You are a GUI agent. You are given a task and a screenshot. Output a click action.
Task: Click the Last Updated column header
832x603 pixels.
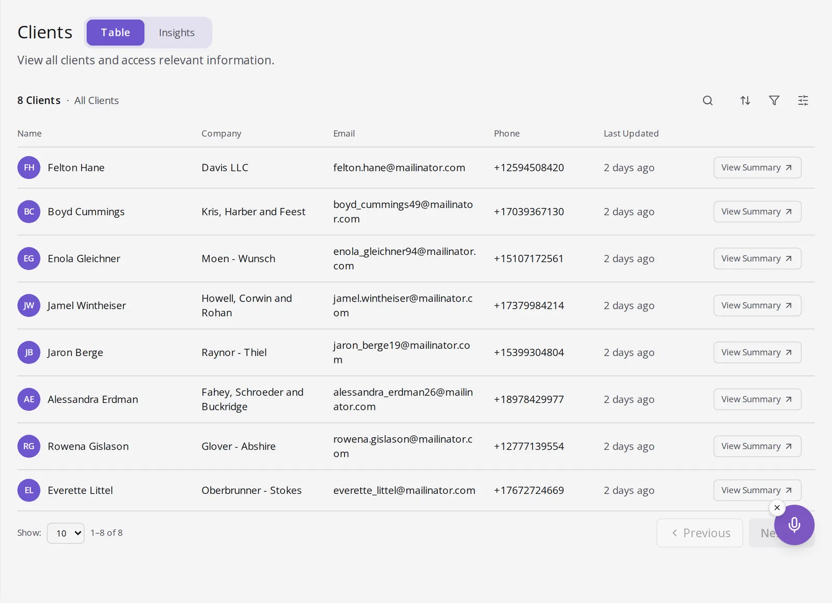coord(631,134)
